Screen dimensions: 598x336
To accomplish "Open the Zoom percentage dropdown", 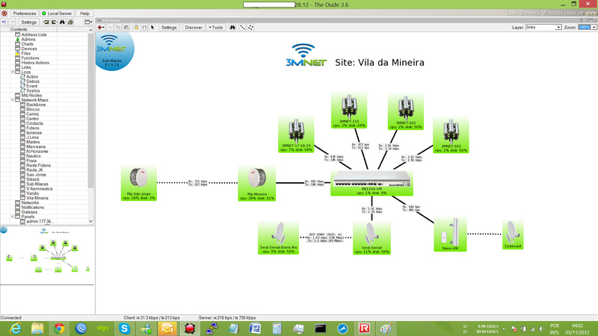I will pyautogui.click(x=594, y=28).
